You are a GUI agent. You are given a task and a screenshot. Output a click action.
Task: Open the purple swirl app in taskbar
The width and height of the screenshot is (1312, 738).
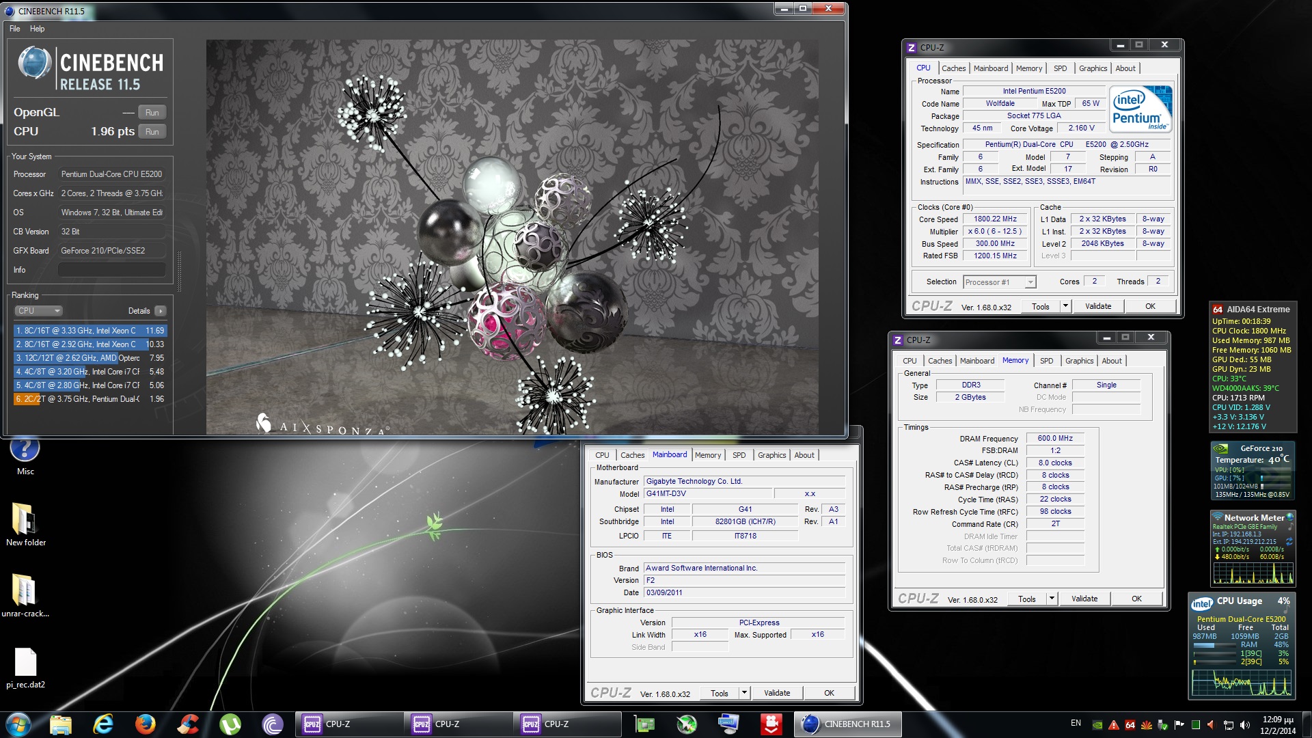coord(272,724)
